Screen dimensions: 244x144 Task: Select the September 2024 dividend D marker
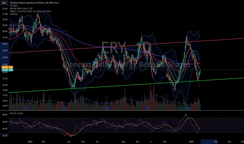(147, 108)
